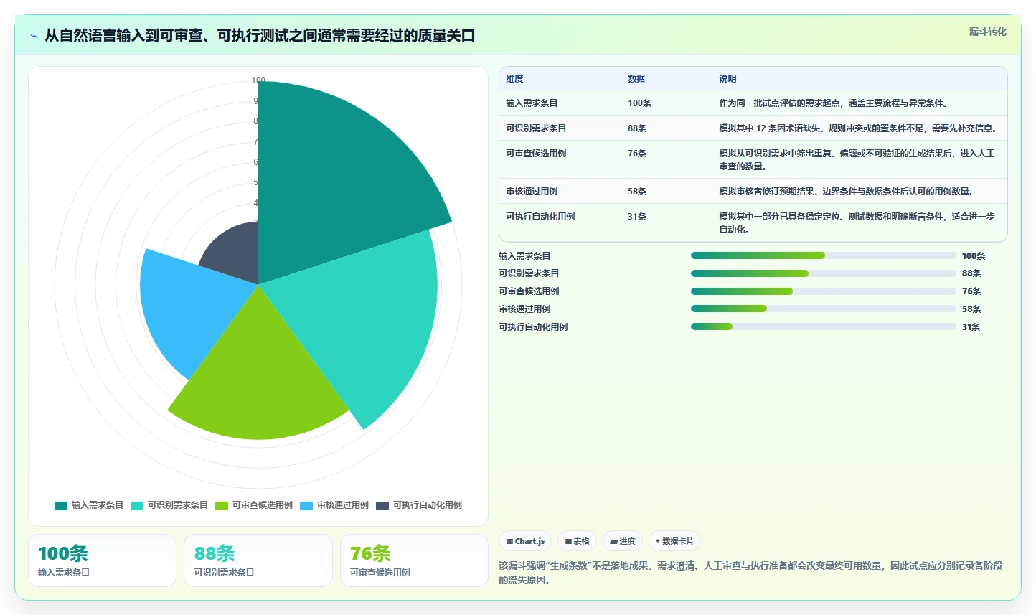
Task: Click the 可执行自动化用例 progress bar
Action: coord(823,327)
